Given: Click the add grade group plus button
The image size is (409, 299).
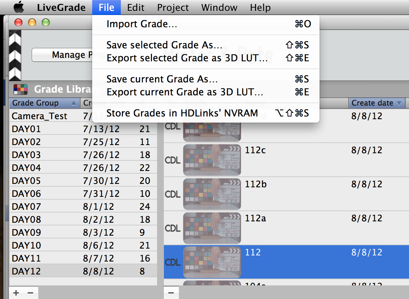Looking at the screenshot, I should point(16,293).
